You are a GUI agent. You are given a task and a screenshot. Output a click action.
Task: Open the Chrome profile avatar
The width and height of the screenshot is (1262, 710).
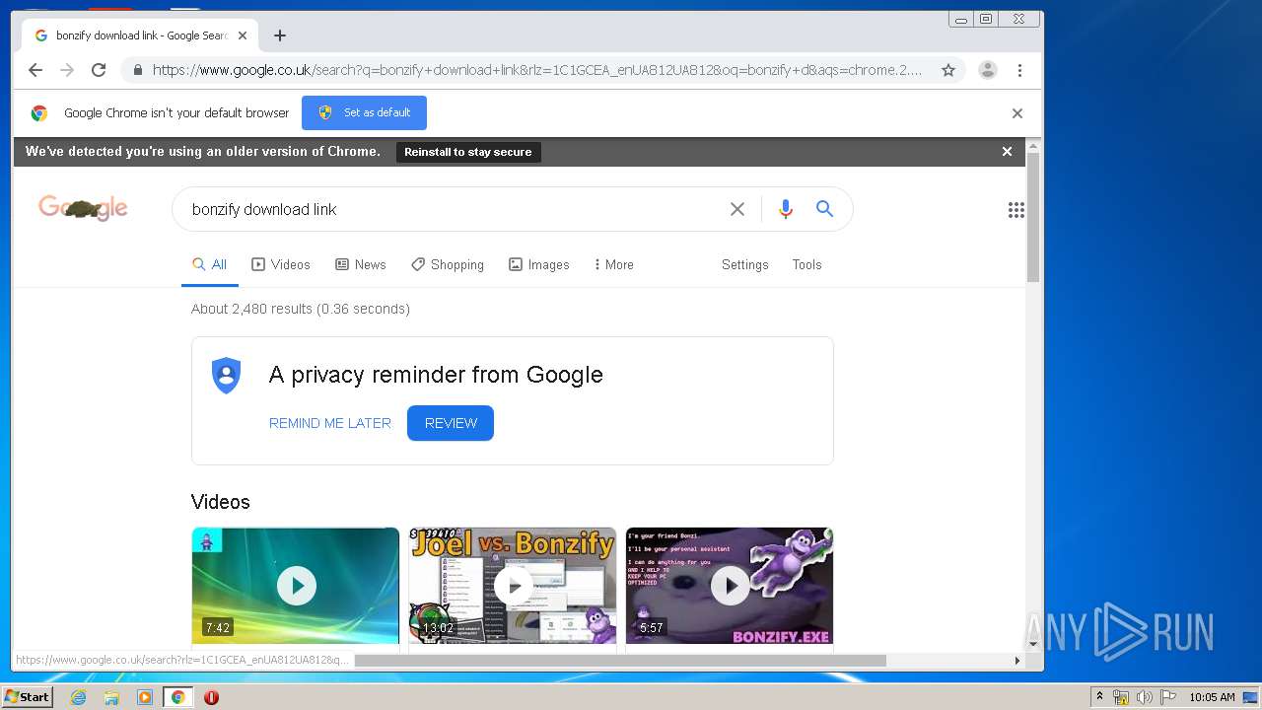(x=988, y=70)
